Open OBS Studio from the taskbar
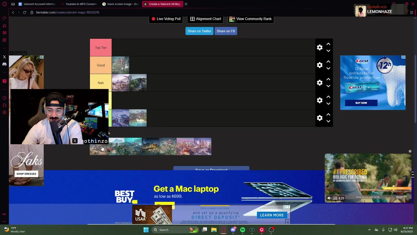This screenshot has width=417, height=235. [x=271, y=230]
